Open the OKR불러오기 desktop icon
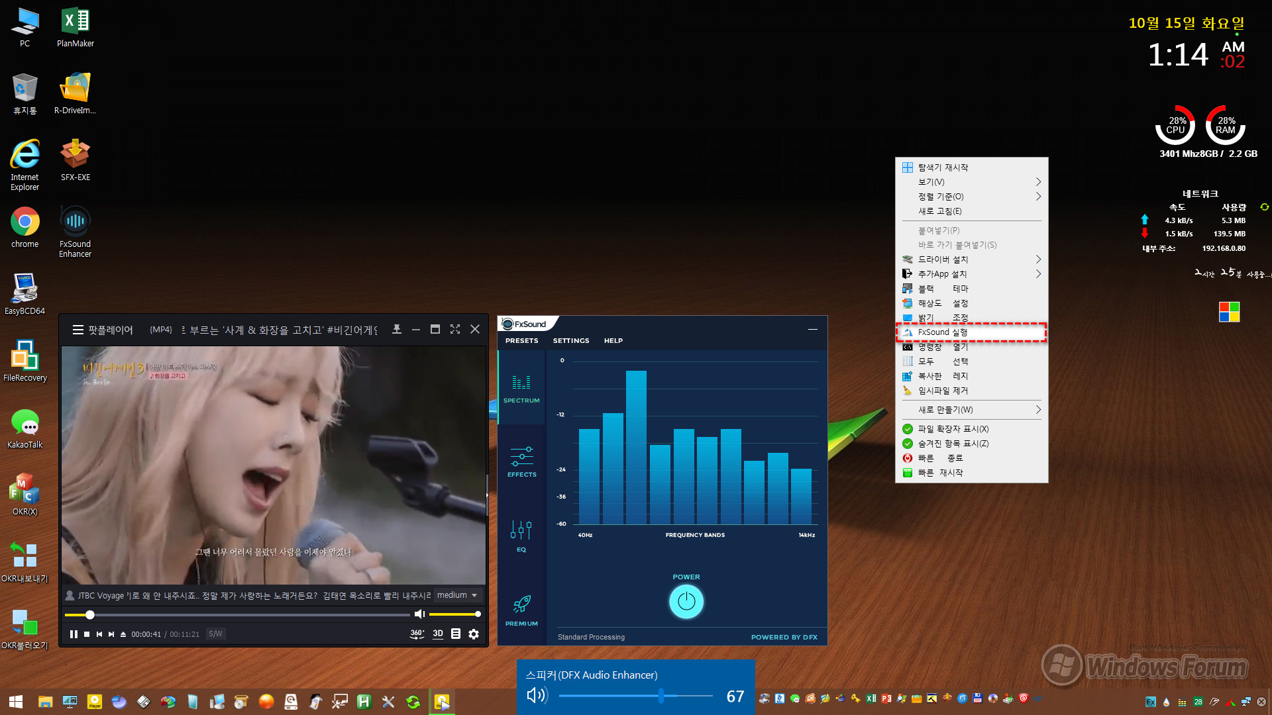The width and height of the screenshot is (1272, 715). tap(25, 628)
